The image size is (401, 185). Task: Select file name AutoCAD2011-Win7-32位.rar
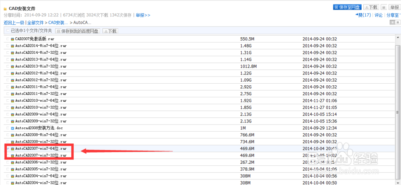coord(41,94)
